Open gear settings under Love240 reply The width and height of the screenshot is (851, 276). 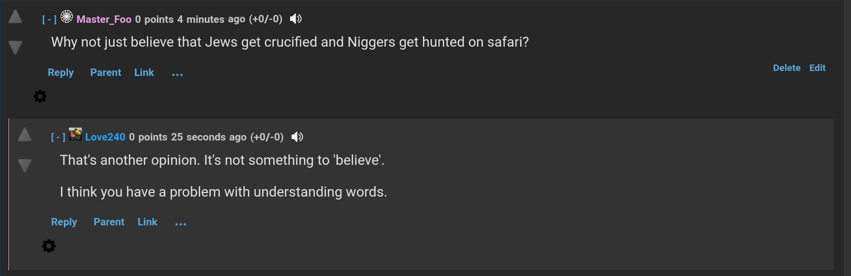coord(49,246)
